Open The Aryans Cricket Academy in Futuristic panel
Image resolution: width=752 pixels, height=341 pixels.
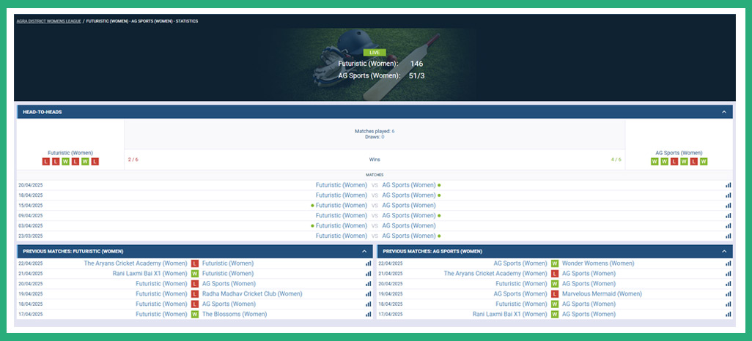pos(136,263)
